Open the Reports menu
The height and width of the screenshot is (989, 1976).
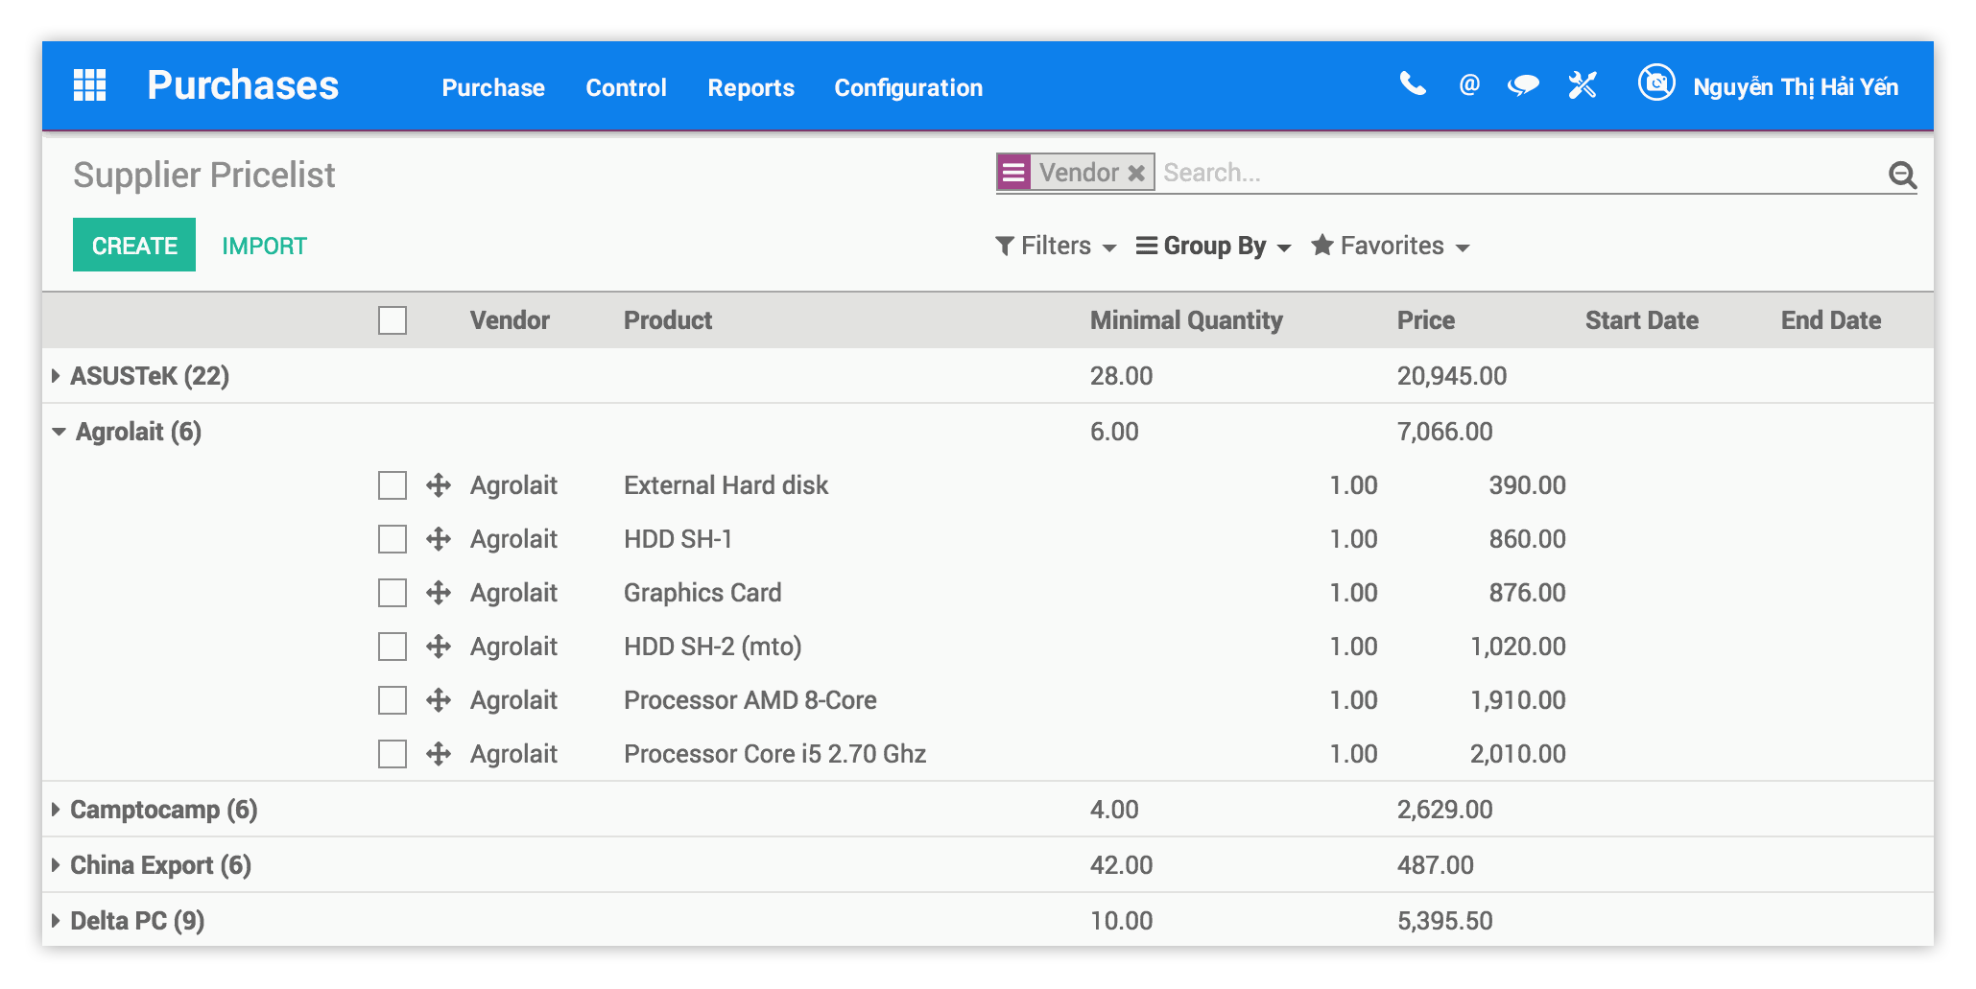pyautogui.click(x=751, y=87)
